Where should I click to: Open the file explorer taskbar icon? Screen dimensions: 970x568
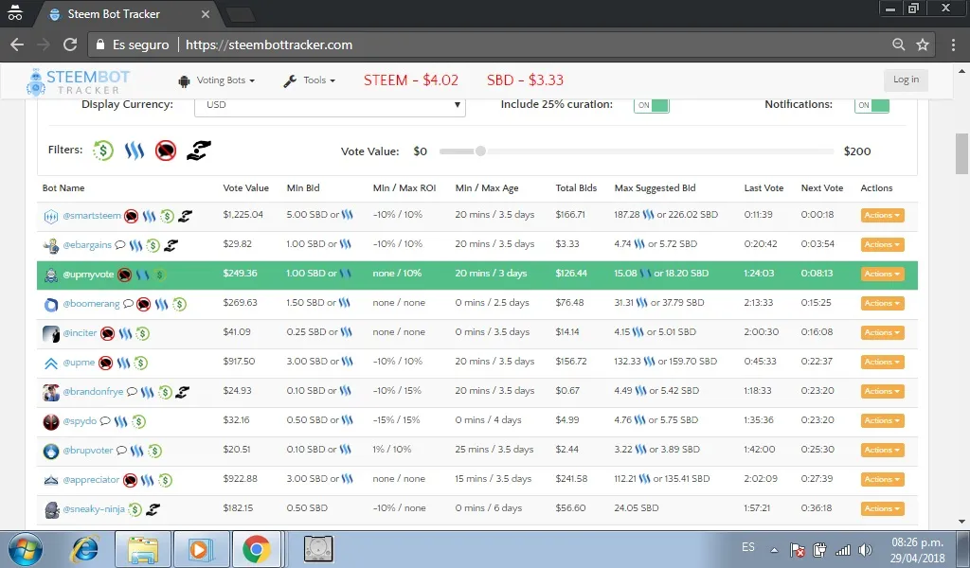click(143, 549)
